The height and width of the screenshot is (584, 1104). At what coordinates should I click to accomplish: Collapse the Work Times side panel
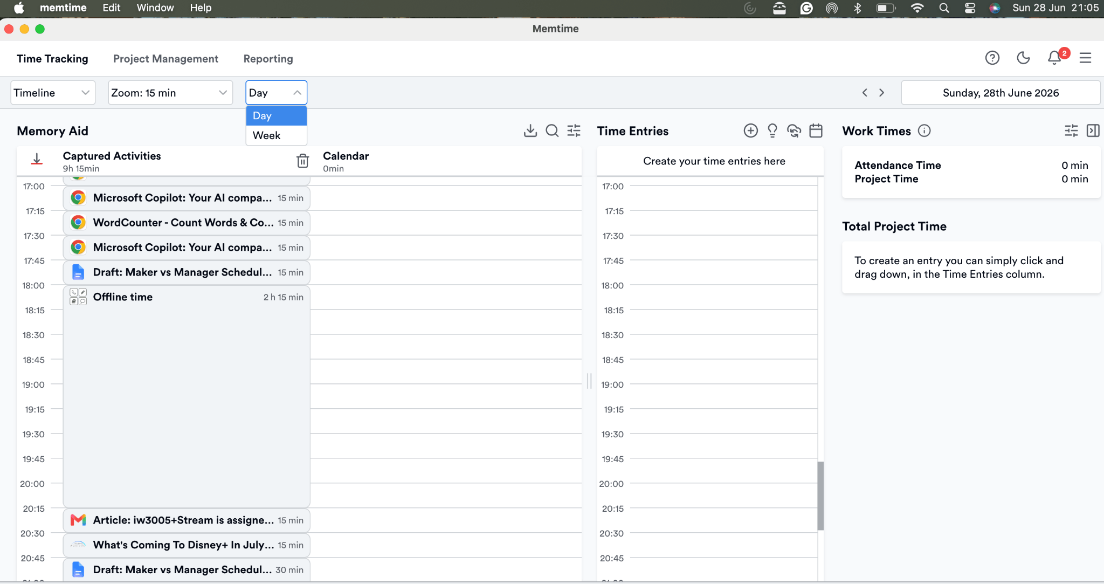1093,130
